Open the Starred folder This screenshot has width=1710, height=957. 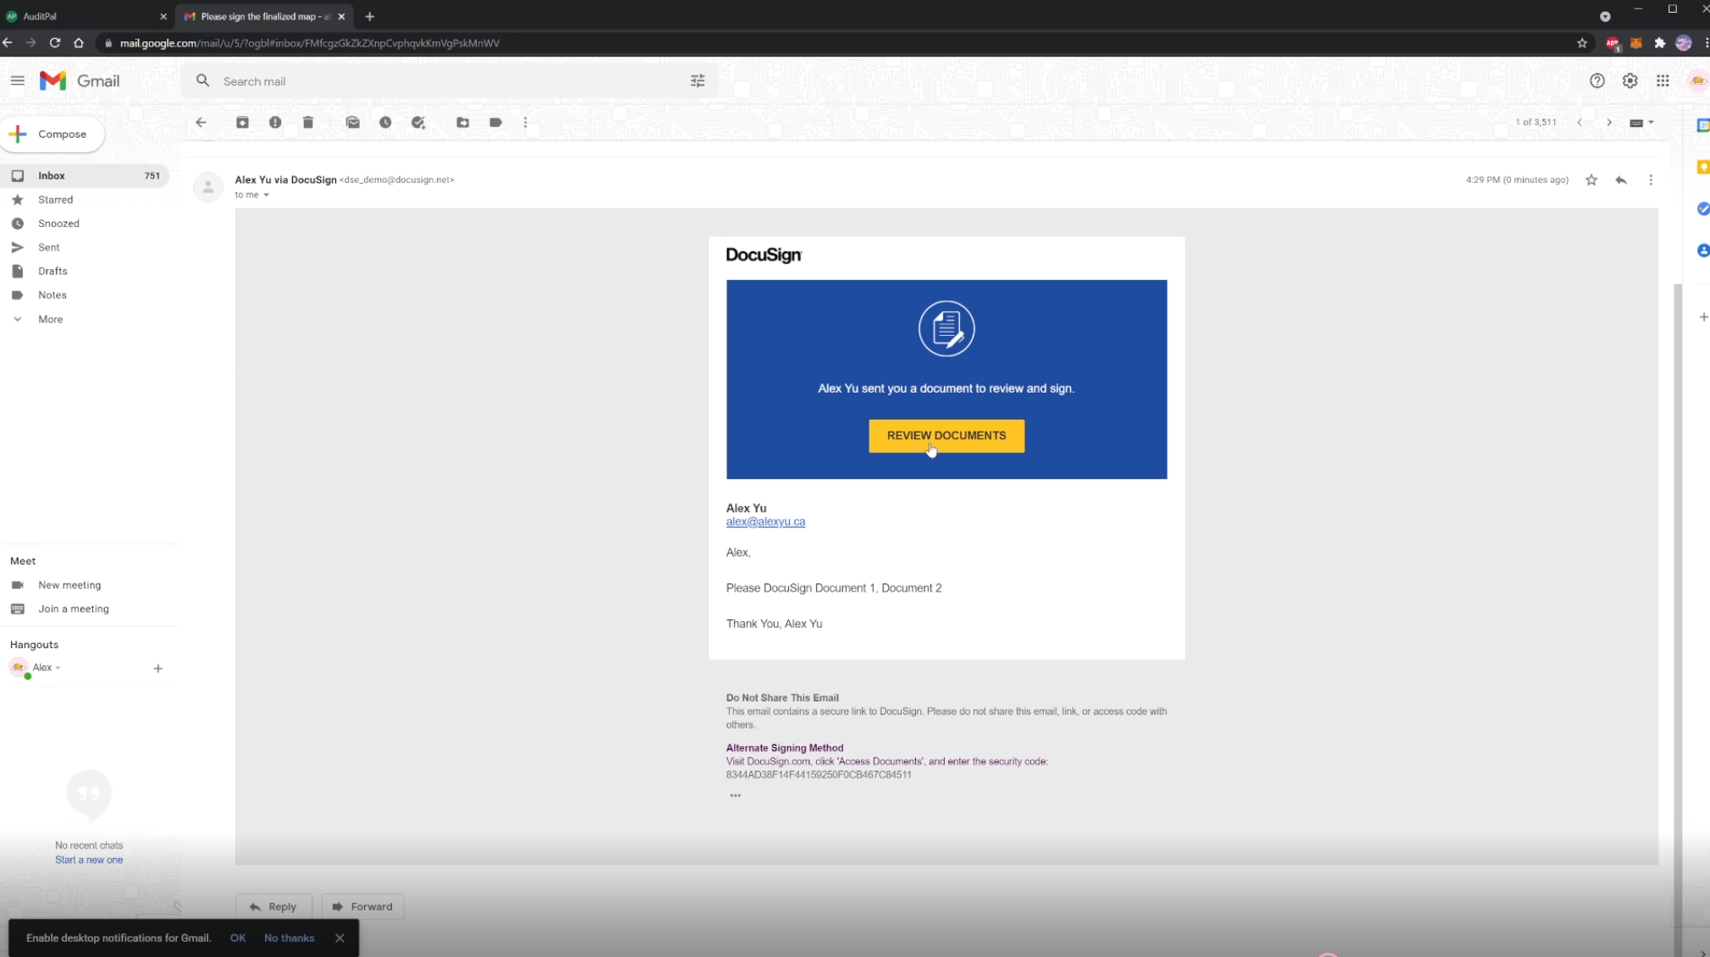(56, 200)
